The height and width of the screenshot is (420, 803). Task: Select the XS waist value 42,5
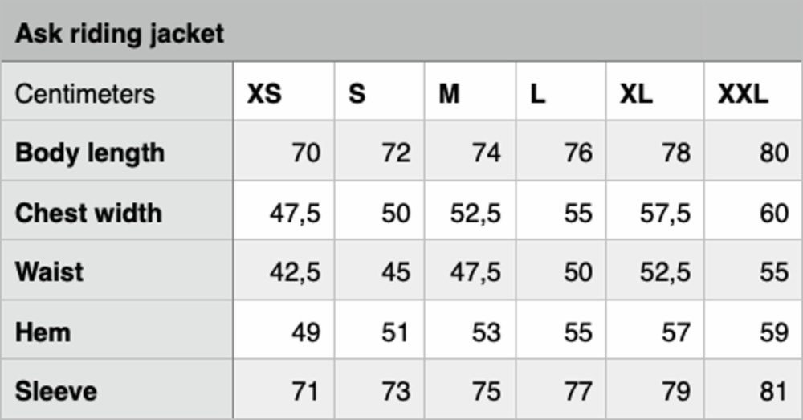click(296, 272)
